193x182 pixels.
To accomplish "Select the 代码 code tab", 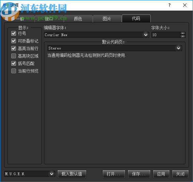I will click(136, 18).
